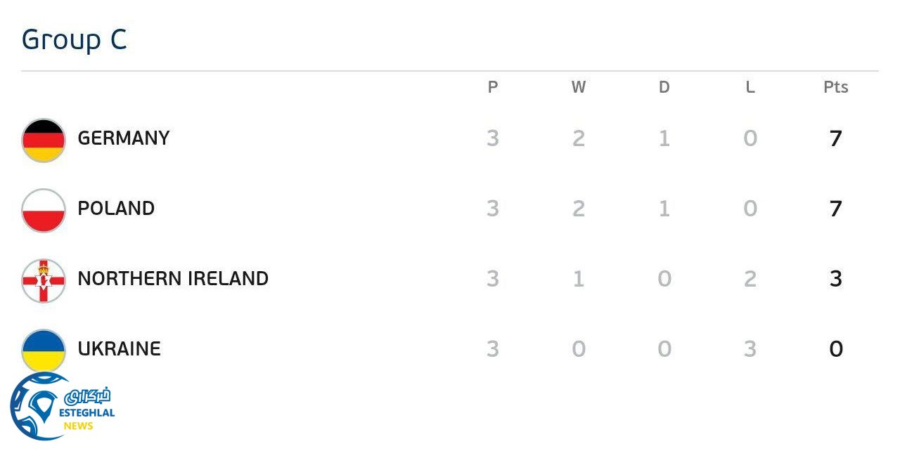Select the NORTHERN IRELAND team name

tap(173, 279)
